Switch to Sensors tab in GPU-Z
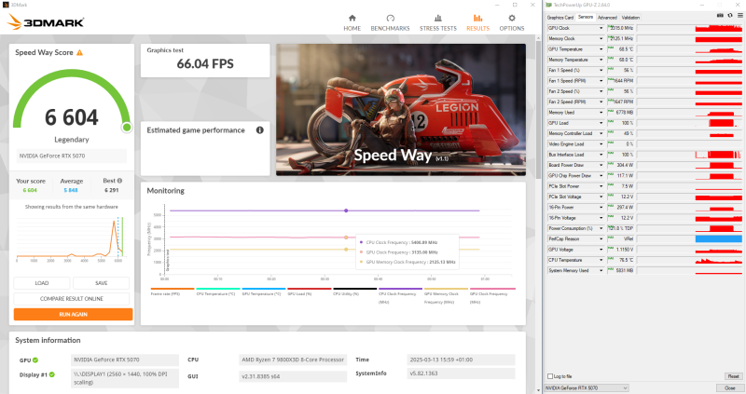746x394 pixels. (586, 17)
